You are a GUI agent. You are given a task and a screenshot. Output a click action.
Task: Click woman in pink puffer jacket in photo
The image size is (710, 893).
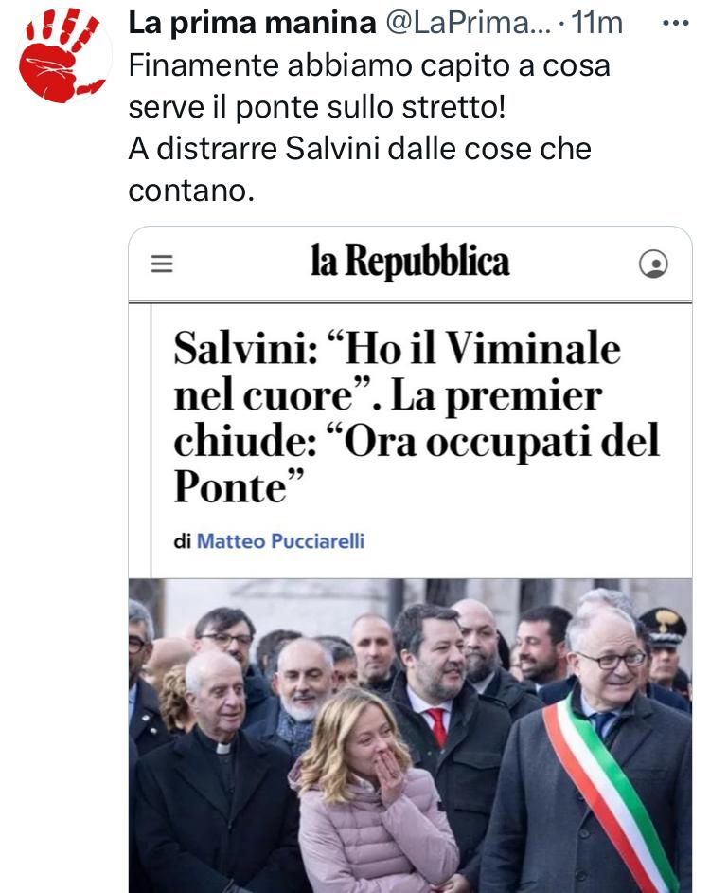(x=376, y=797)
